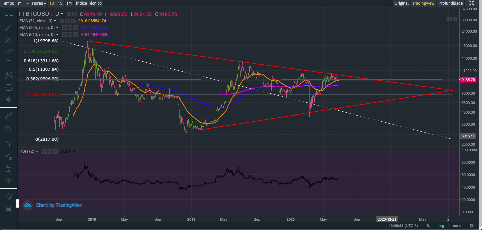This screenshot has height=230, width=482.
Task: Collapse the BTCUSDT legend with minus box
Action: pos(22,14)
